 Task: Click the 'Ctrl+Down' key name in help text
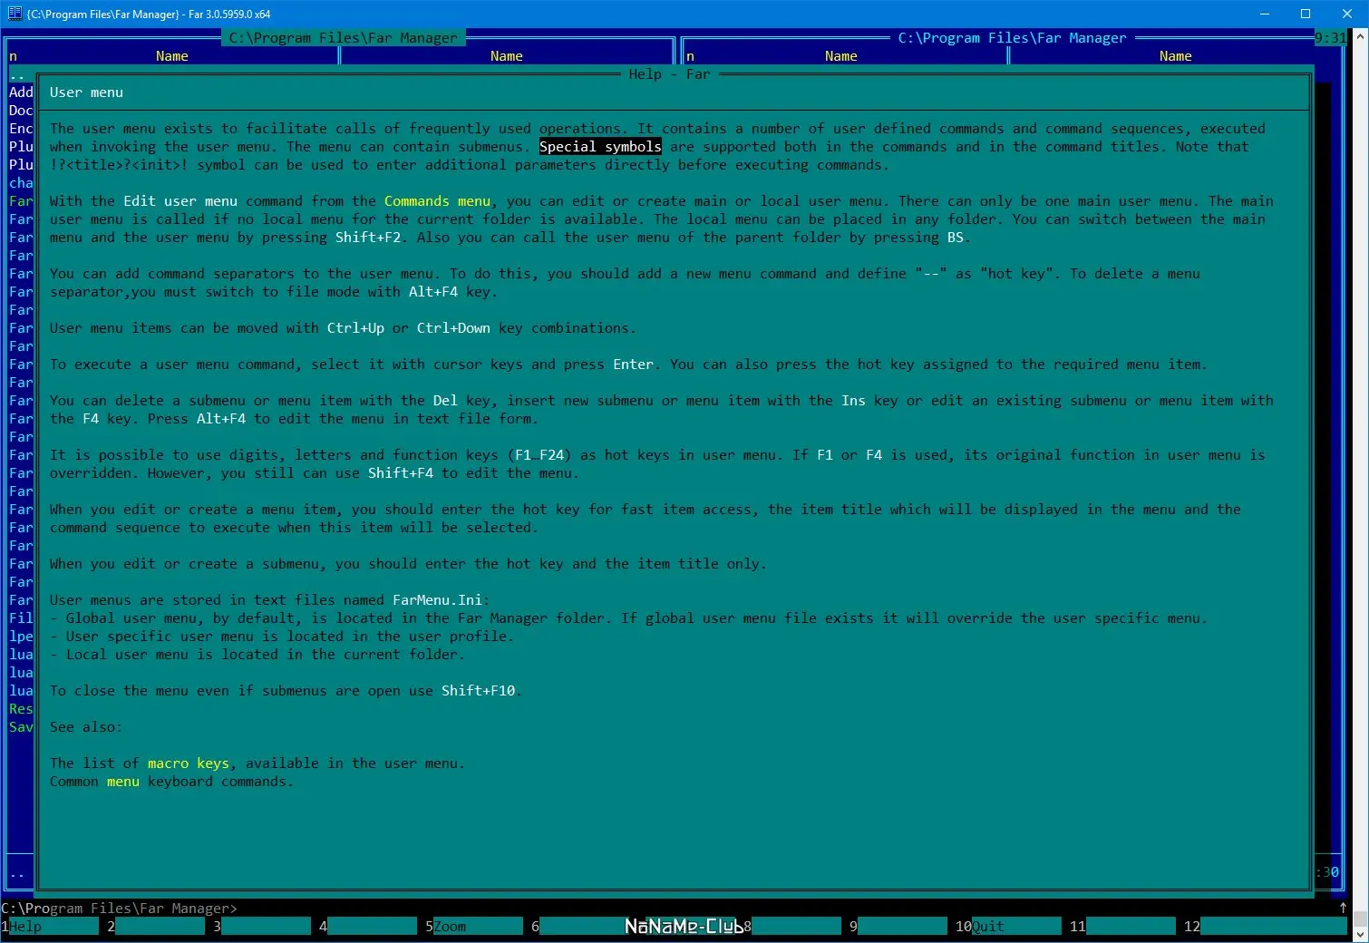point(453,328)
